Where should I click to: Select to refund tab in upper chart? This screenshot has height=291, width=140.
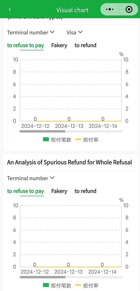click(x=85, y=45)
